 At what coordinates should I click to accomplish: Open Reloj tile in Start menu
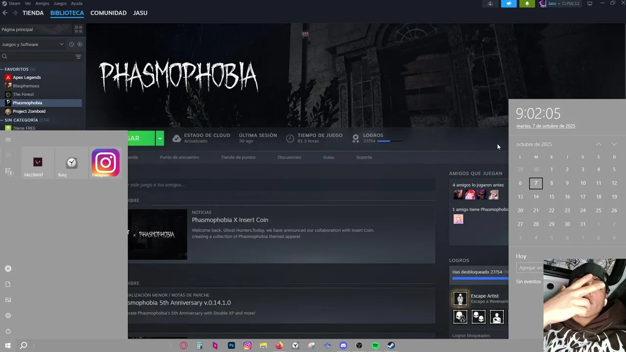[x=72, y=163]
